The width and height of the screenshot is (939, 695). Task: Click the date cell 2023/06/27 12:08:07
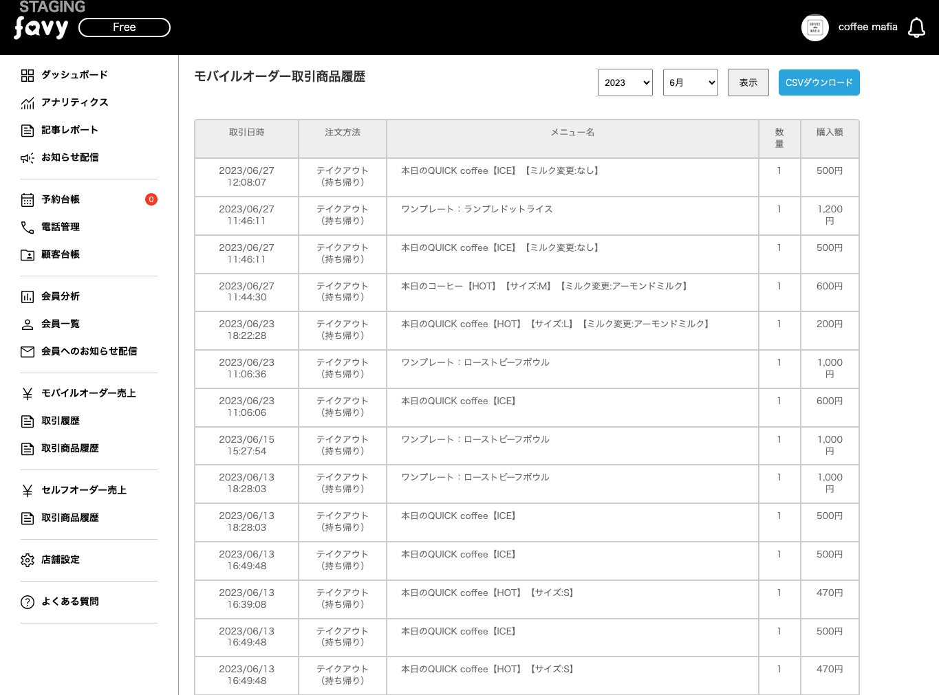pos(247,177)
